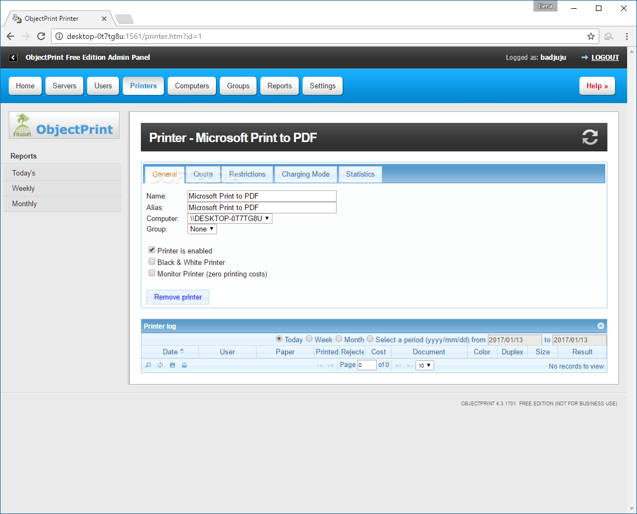This screenshot has height=514, width=637.
Task: Close the ObjectPrint Printer browser tab
Action: click(x=104, y=19)
